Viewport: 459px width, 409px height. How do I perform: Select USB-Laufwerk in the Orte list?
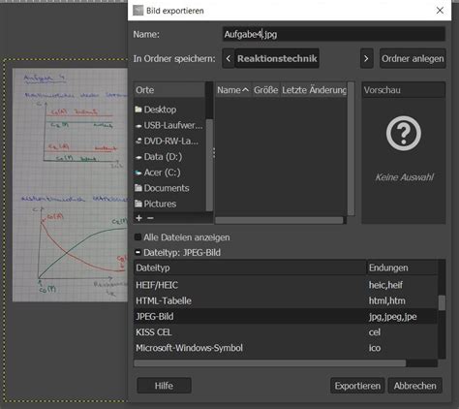(x=169, y=125)
